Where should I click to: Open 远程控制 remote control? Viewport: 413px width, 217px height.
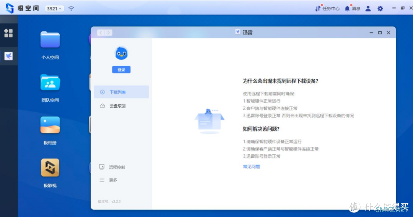click(x=112, y=167)
